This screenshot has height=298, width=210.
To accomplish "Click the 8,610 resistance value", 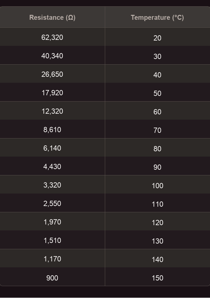I will coord(52,130).
